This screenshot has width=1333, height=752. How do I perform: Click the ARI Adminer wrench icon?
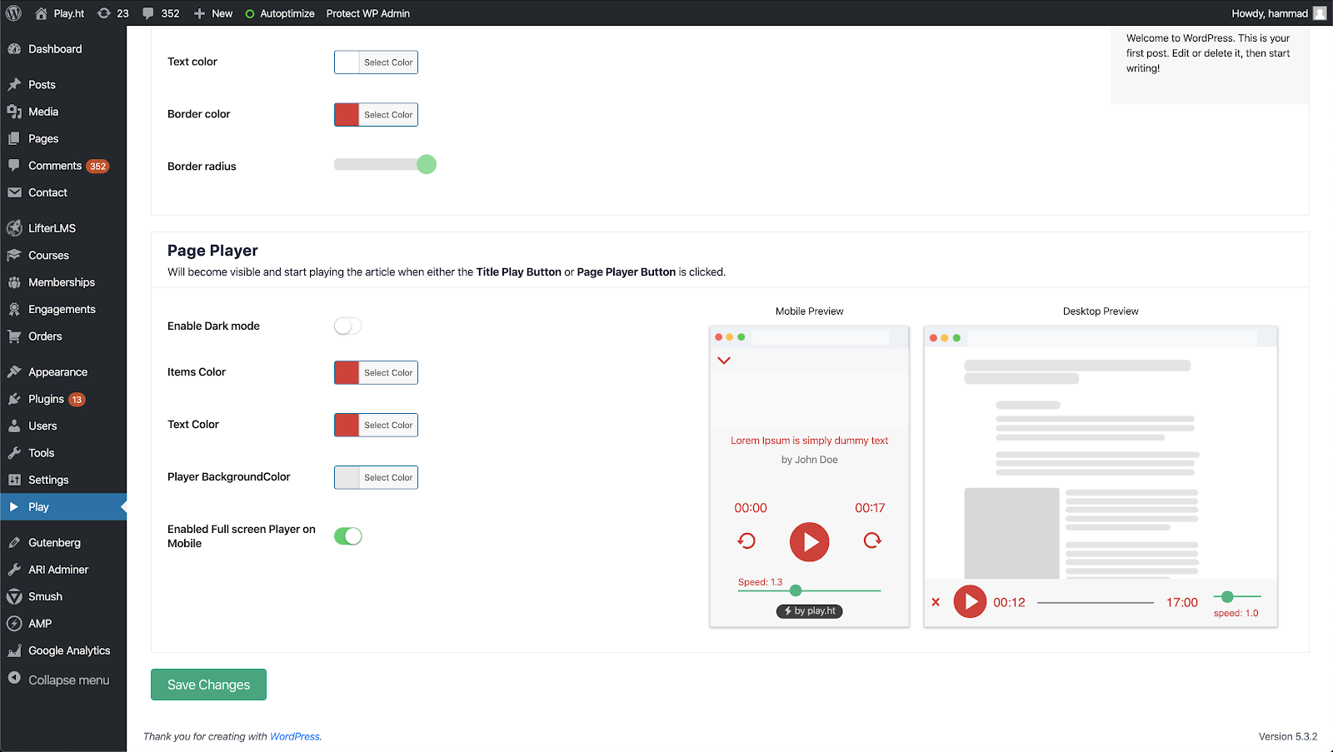point(14,570)
